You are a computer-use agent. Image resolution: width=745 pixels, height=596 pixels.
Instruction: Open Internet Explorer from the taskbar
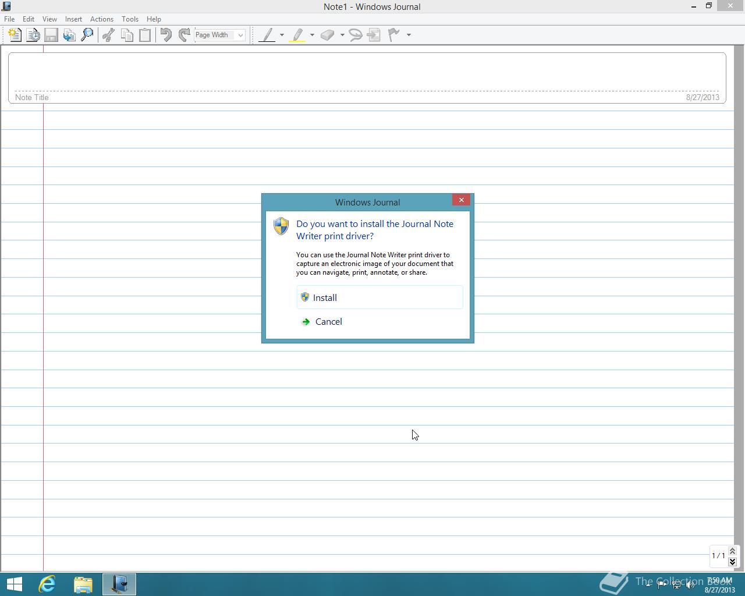pos(47,584)
